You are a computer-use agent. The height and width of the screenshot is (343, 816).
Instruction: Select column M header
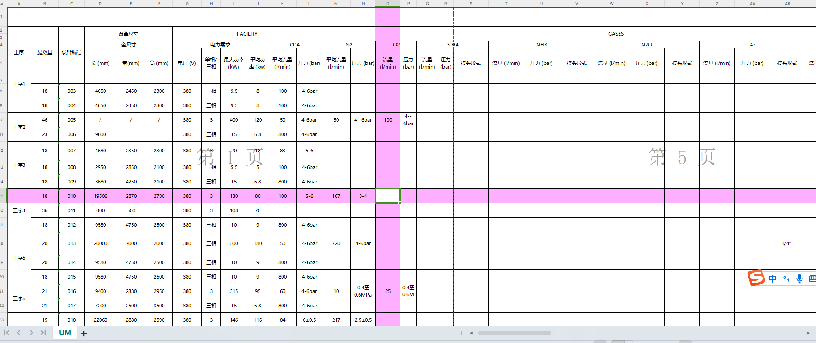coord(336,4)
